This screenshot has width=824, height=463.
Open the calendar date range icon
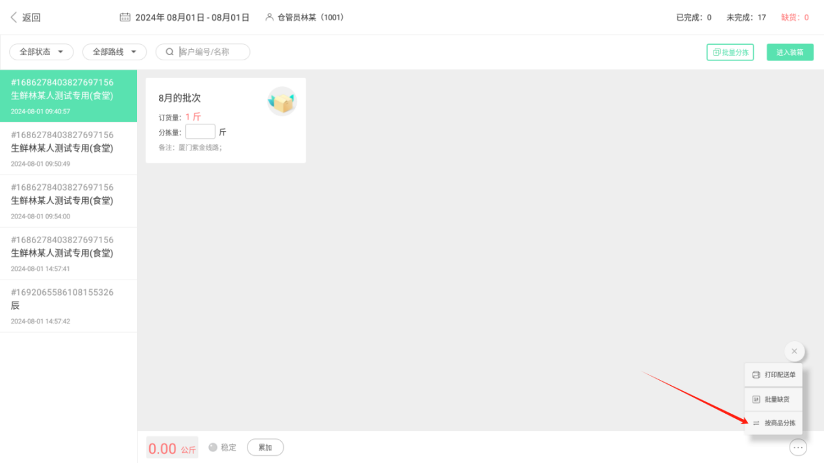[x=125, y=18]
